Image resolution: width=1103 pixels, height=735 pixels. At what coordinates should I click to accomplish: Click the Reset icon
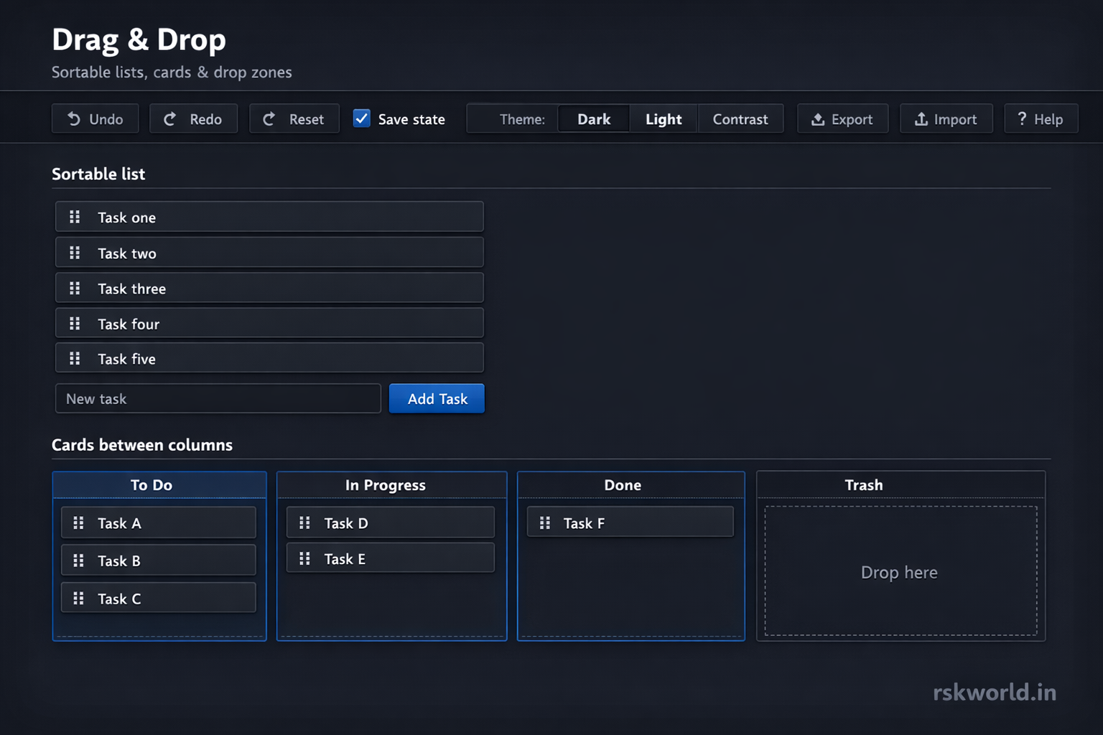271,118
